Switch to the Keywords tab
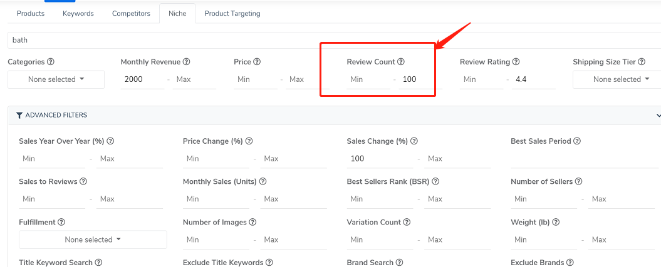The image size is (661, 267). tap(78, 14)
